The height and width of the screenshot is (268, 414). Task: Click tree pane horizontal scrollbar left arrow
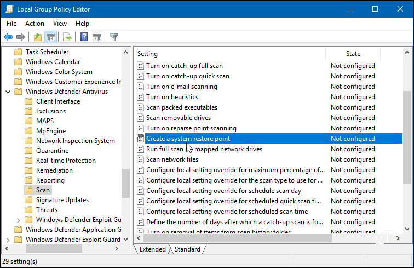click(x=7, y=248)
